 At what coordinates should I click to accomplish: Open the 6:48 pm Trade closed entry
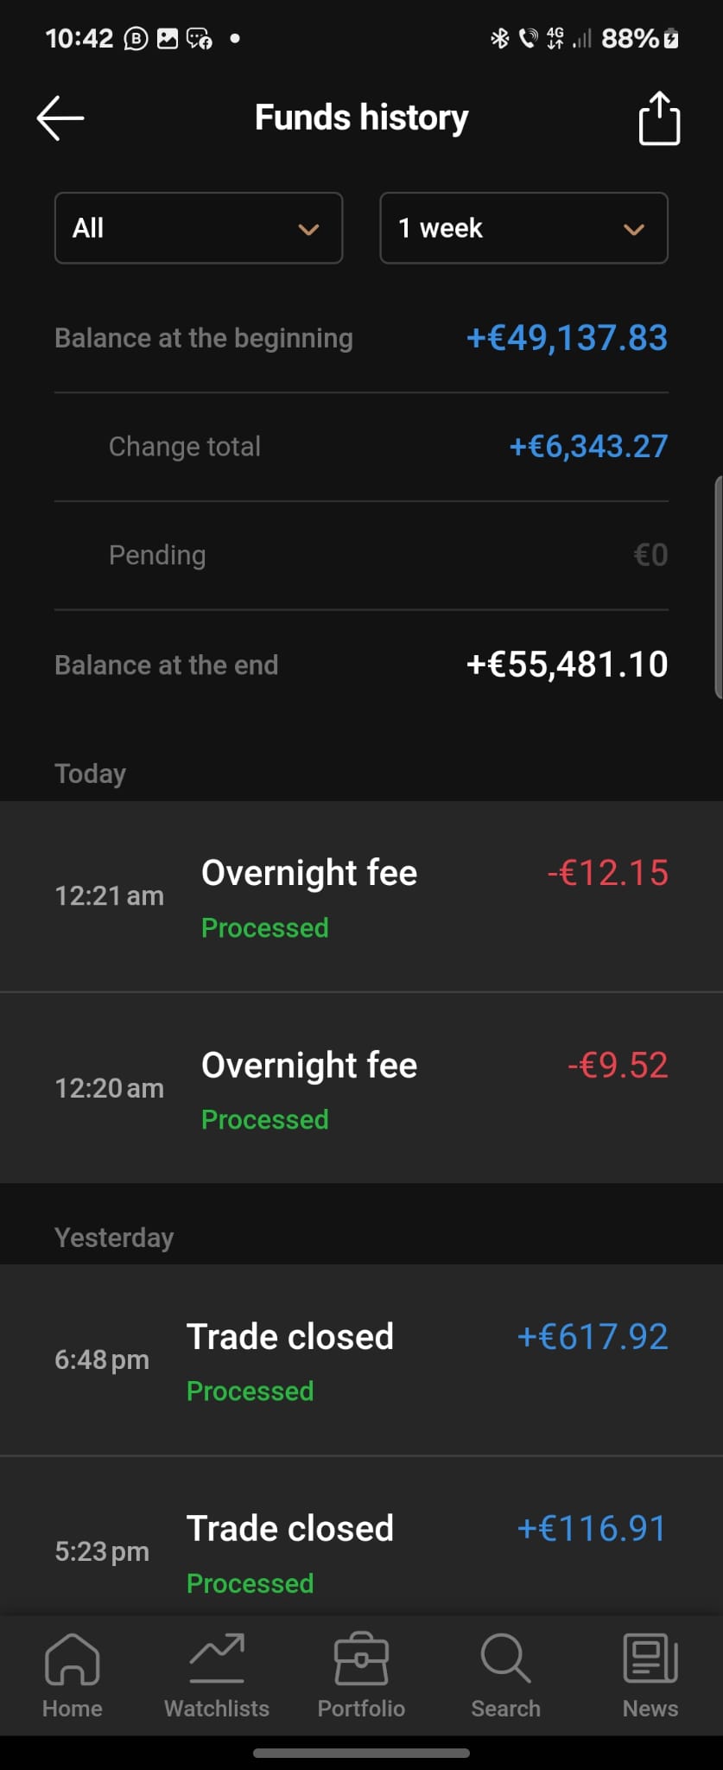[361, 1360]
